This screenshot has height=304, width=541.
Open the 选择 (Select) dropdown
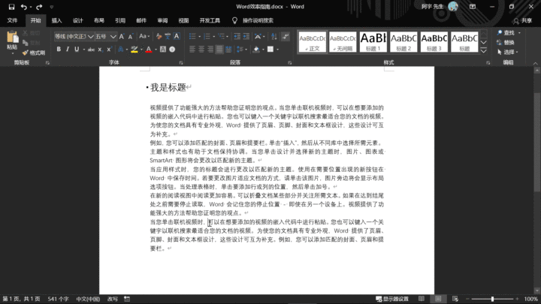[508, 52]
